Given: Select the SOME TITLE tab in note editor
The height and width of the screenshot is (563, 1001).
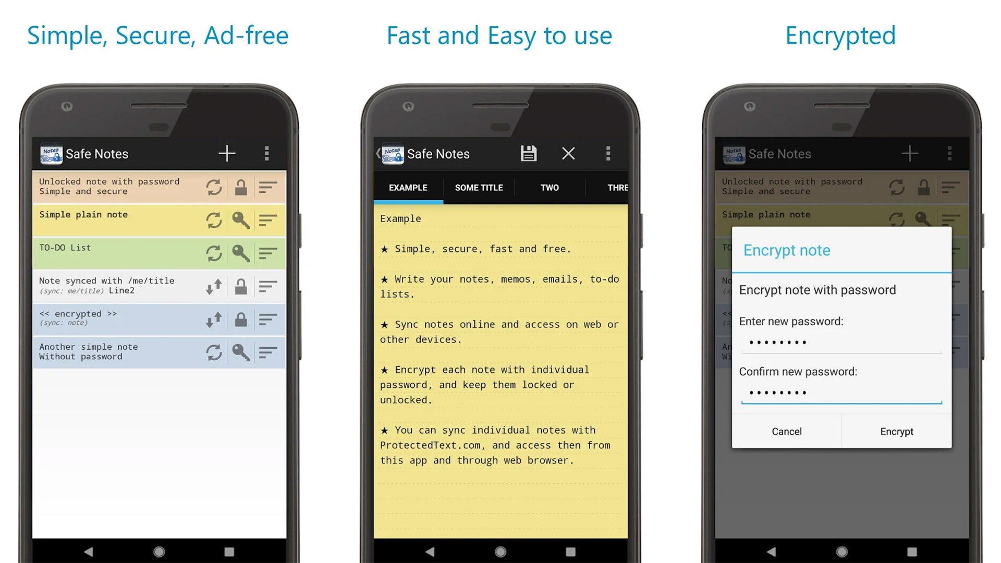Looking at the screenshot, I should 479,188.
